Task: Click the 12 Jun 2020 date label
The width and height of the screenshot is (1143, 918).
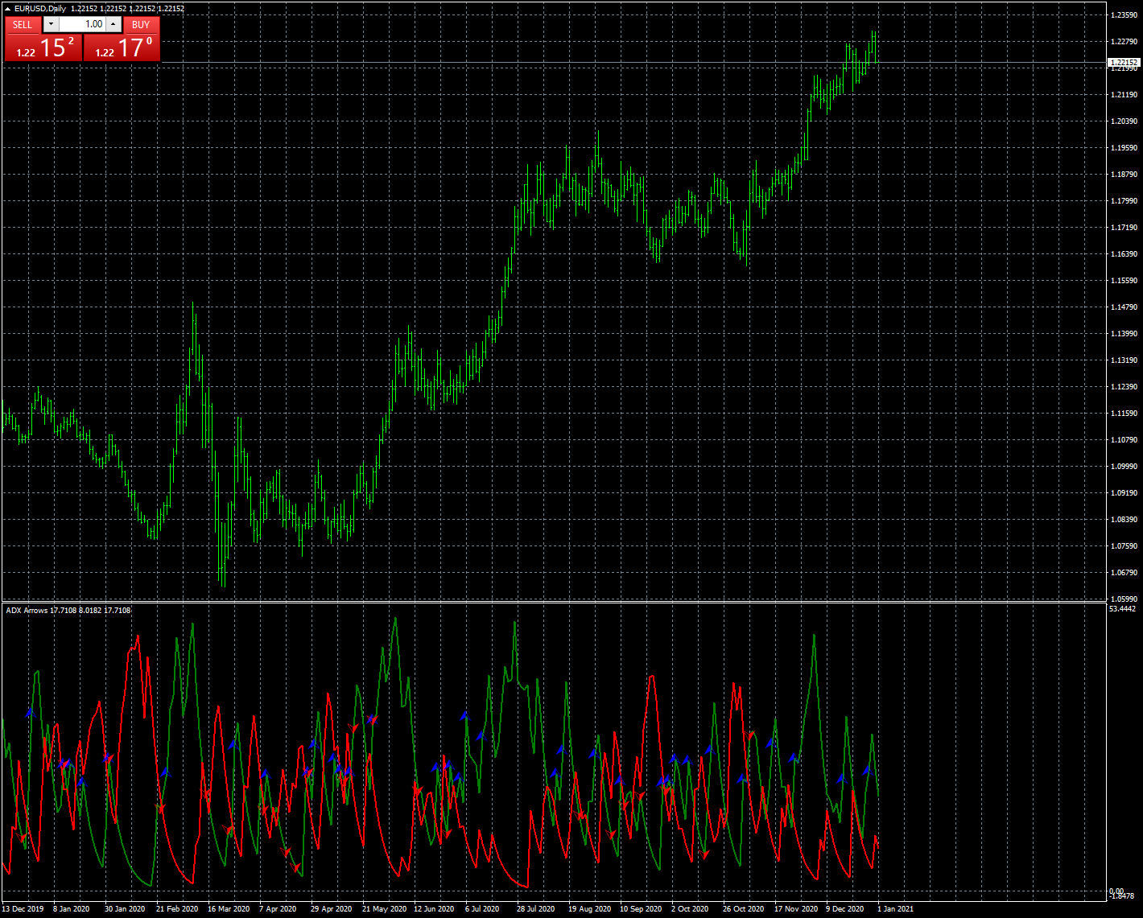Action: 435,909
